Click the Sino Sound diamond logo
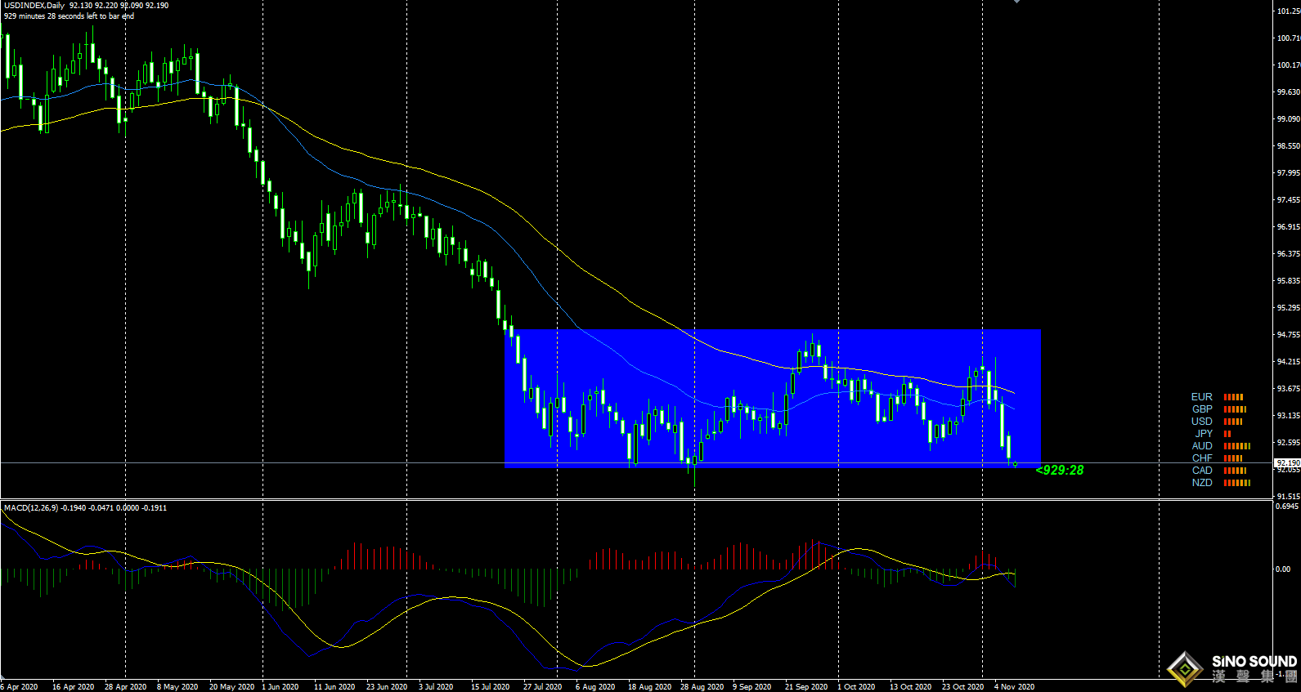 click(1185, 669)
